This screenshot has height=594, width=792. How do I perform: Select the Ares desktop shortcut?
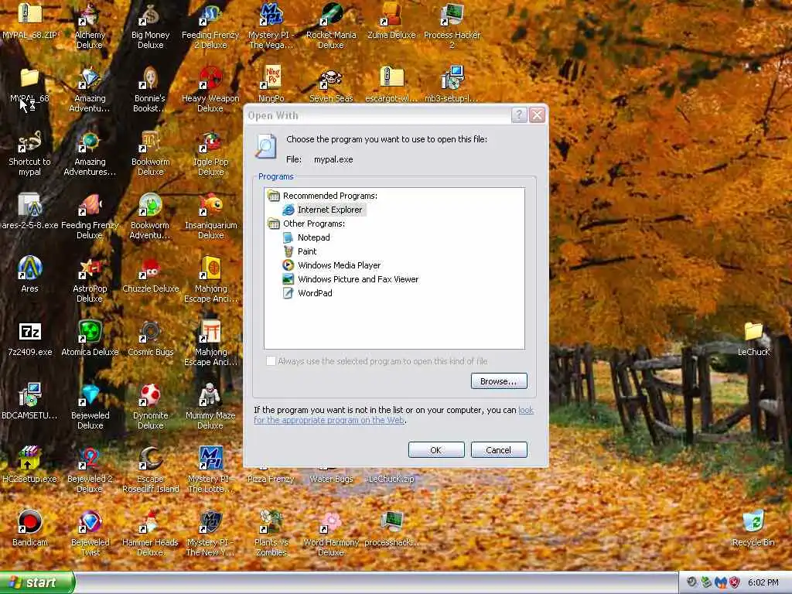pos(30,275)
